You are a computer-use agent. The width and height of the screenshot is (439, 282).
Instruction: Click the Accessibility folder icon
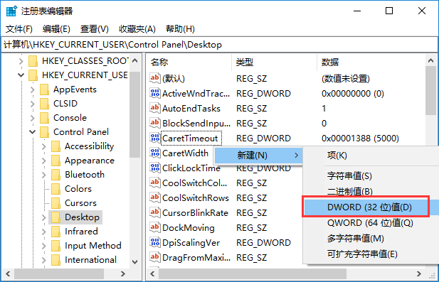tap(55, 146)
